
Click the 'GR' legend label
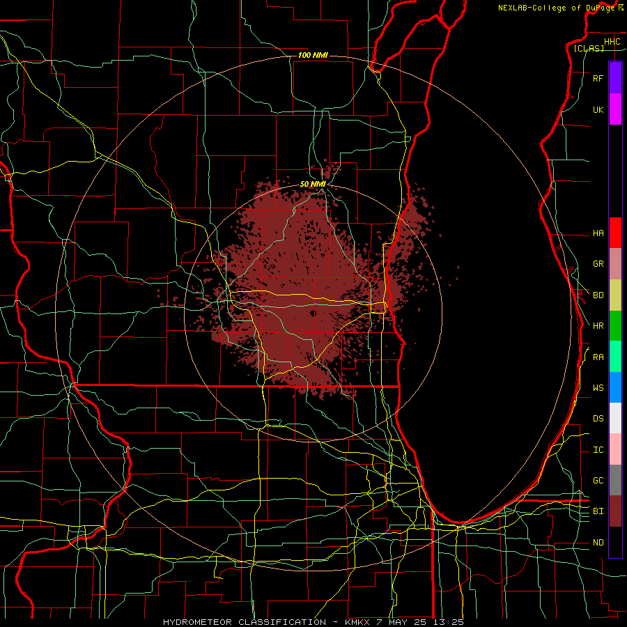598,264
